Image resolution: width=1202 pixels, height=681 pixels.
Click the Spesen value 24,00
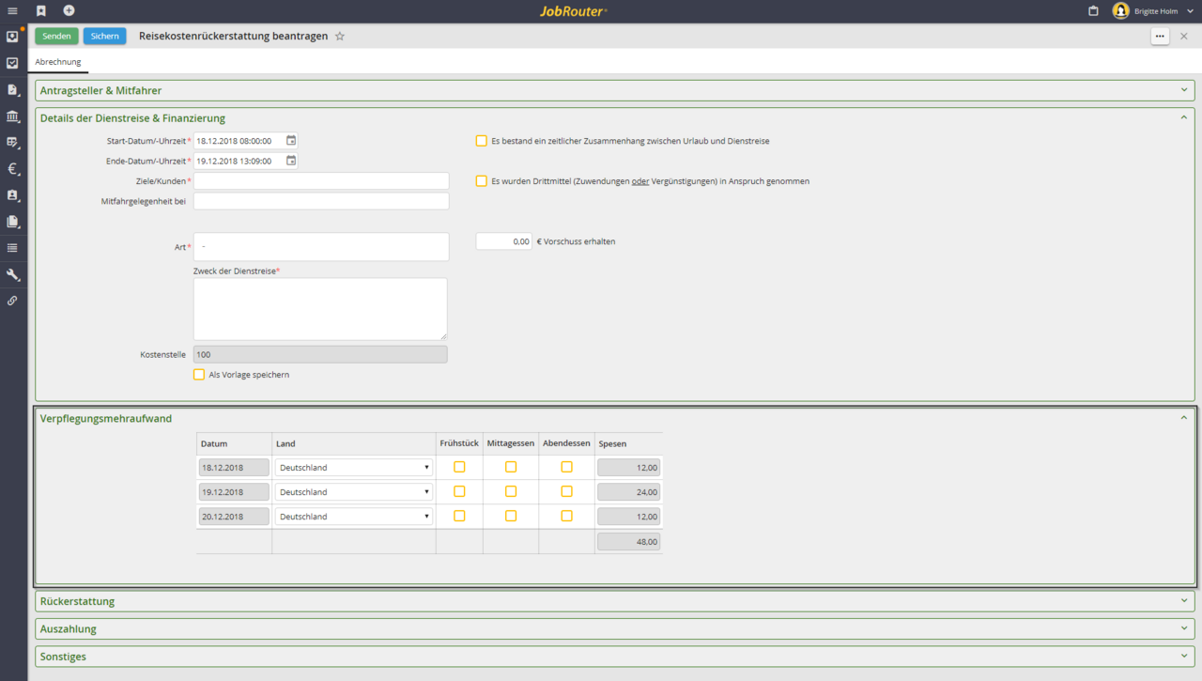pos(628,492)
